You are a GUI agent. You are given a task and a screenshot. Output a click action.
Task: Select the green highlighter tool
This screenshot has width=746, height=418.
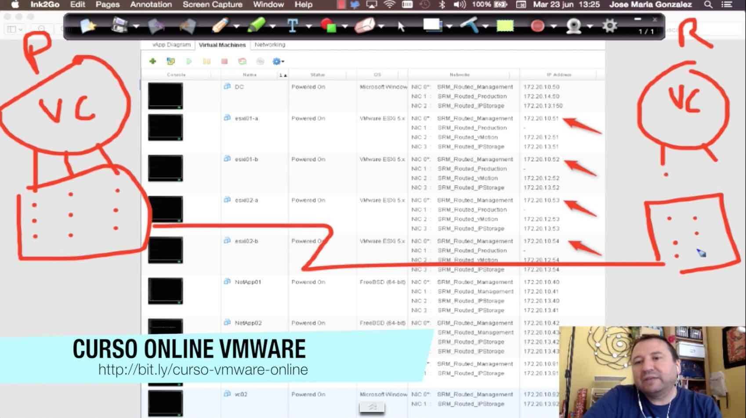[256, 25]
